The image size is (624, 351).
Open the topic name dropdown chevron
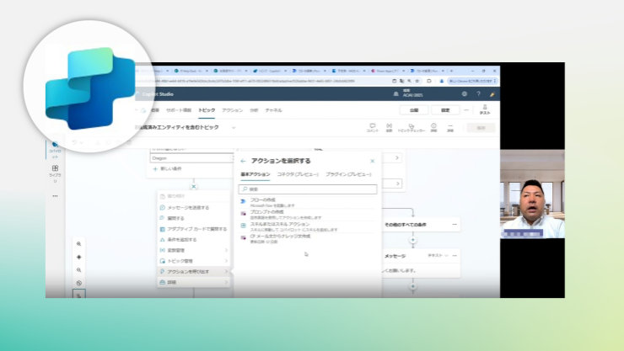(x=234, y=127)
